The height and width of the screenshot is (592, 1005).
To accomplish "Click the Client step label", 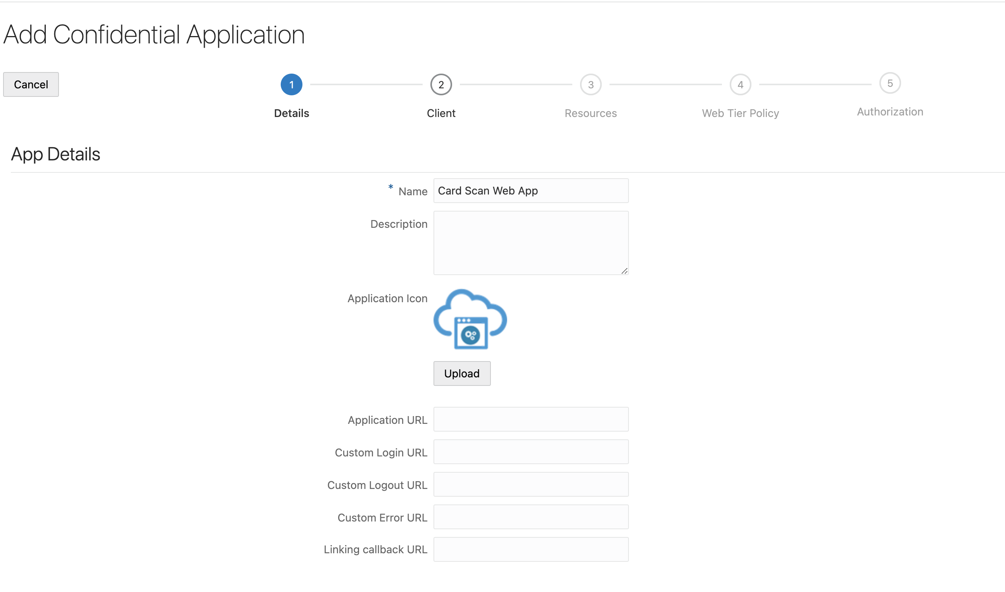I will 440,113.
